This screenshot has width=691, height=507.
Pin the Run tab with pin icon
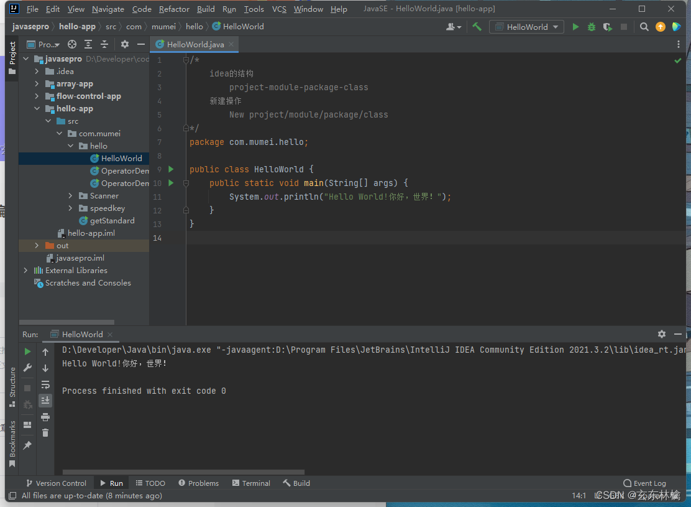click(x=27, y=445)
